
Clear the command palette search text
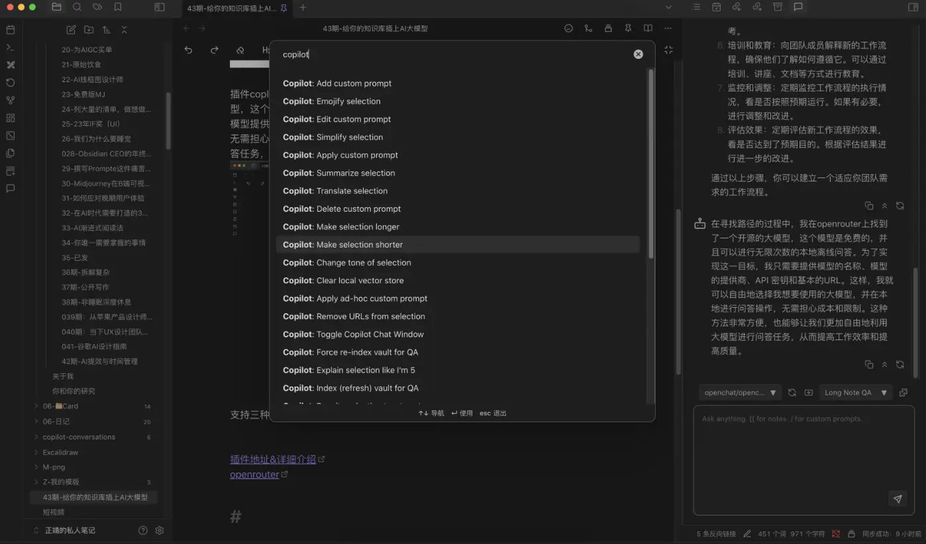click(638, 54)
